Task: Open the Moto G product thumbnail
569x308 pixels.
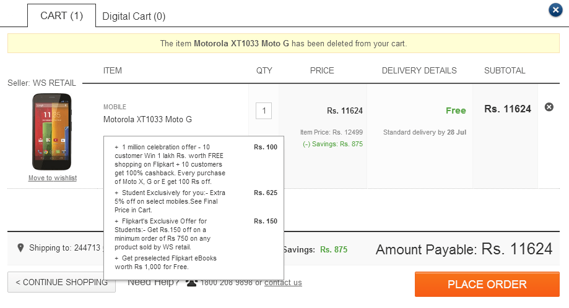Action: pyautogui.click(x=52, y=131)
